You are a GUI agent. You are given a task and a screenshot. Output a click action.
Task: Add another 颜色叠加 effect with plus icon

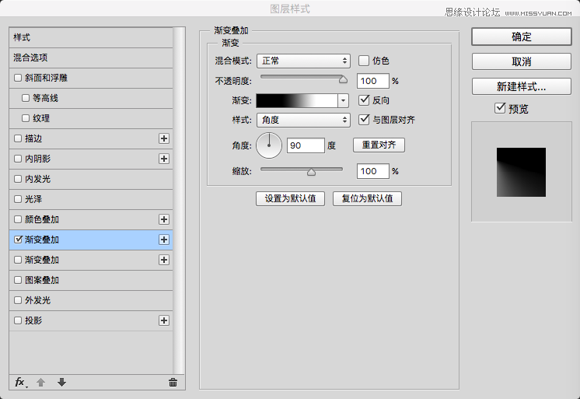coord(164,219)
